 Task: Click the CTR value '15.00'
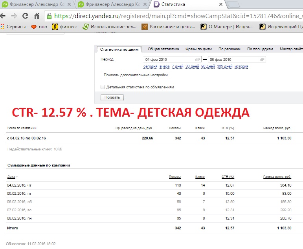230,194
